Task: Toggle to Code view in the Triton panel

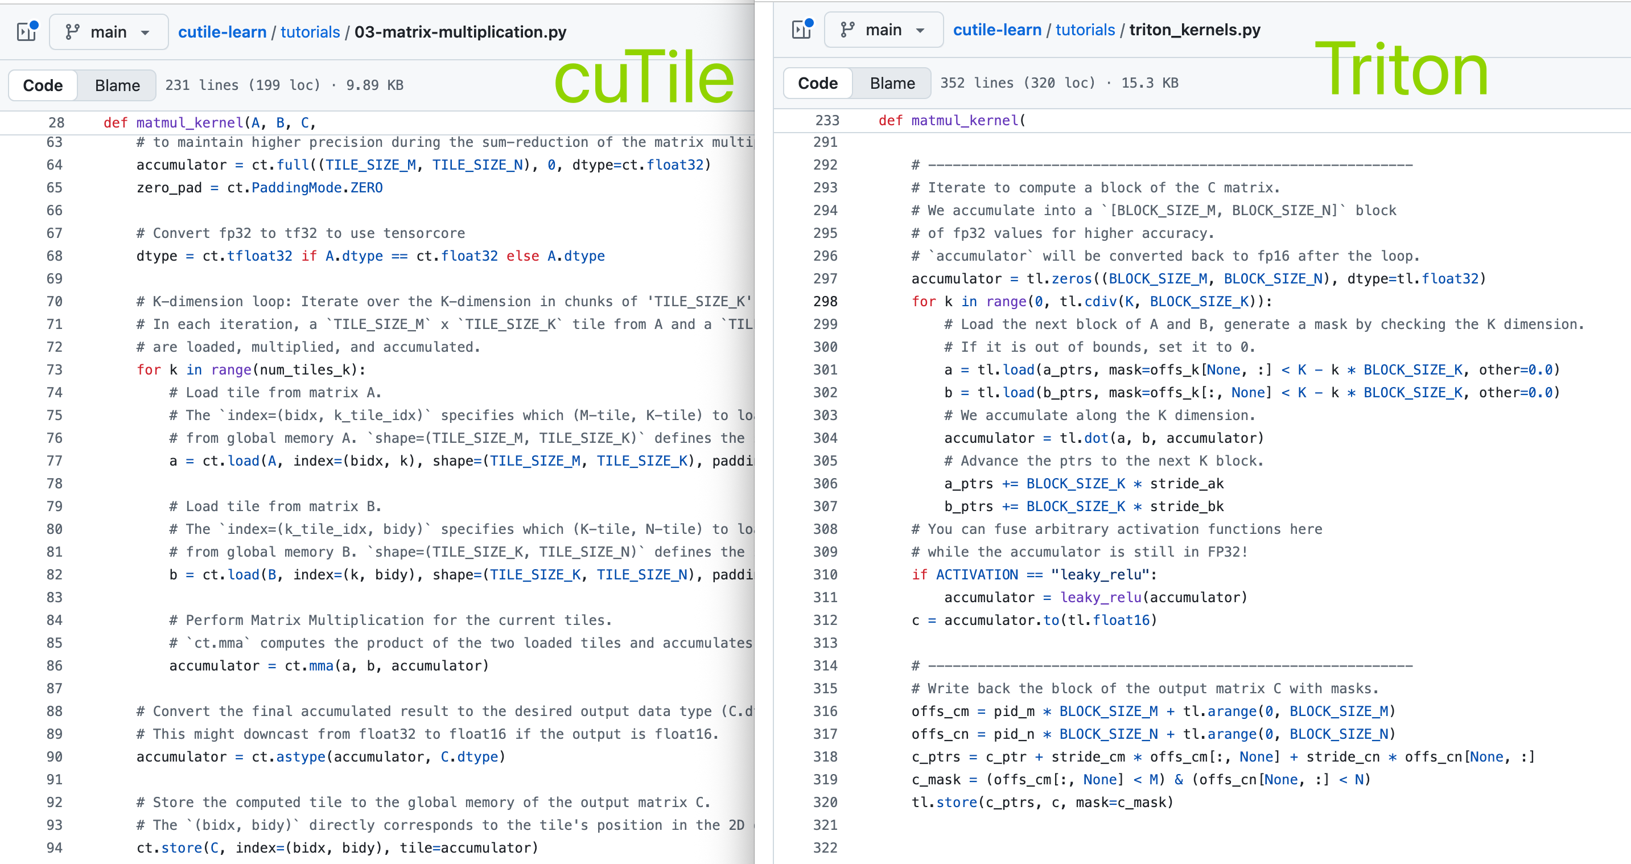Action: tap(817, 83)
